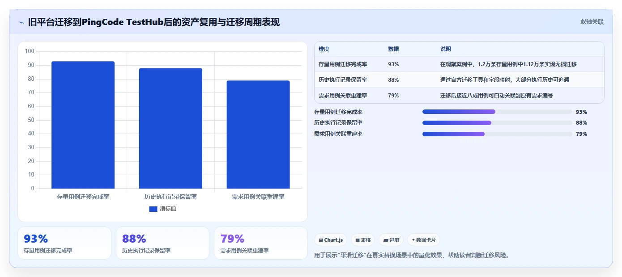Click the 79% label beside the progress bar
622x277 pixels.
[x=581, y=134]
